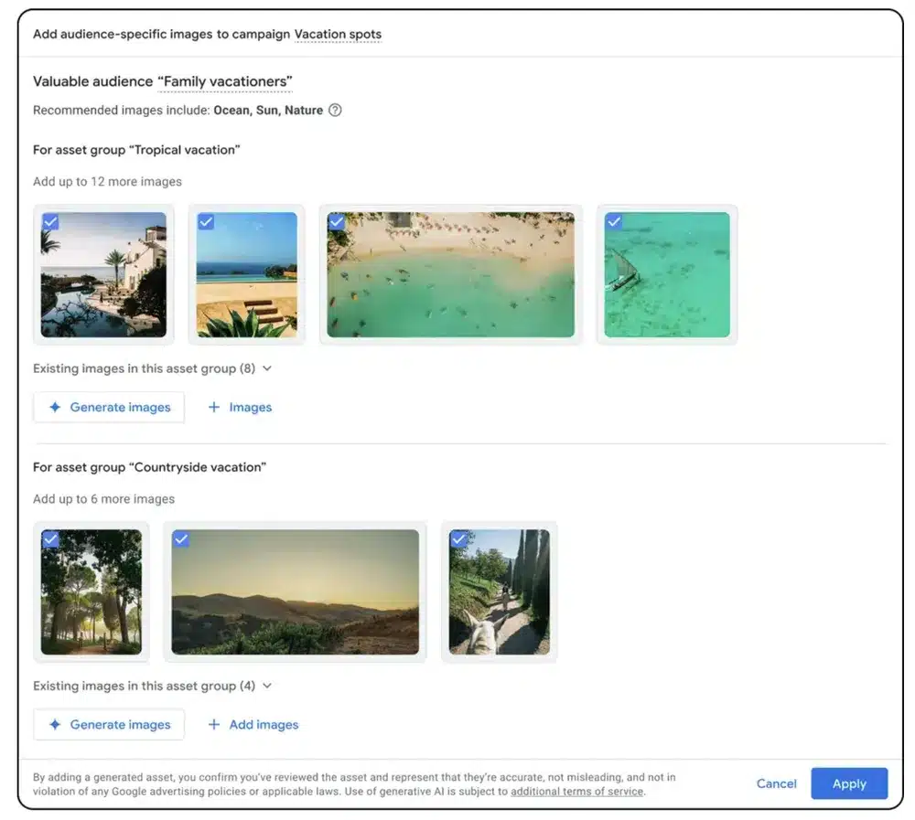
Task: Expand existing images in Tropical vacation asset group
Action: pyautogui.click(x=265, y=368)
